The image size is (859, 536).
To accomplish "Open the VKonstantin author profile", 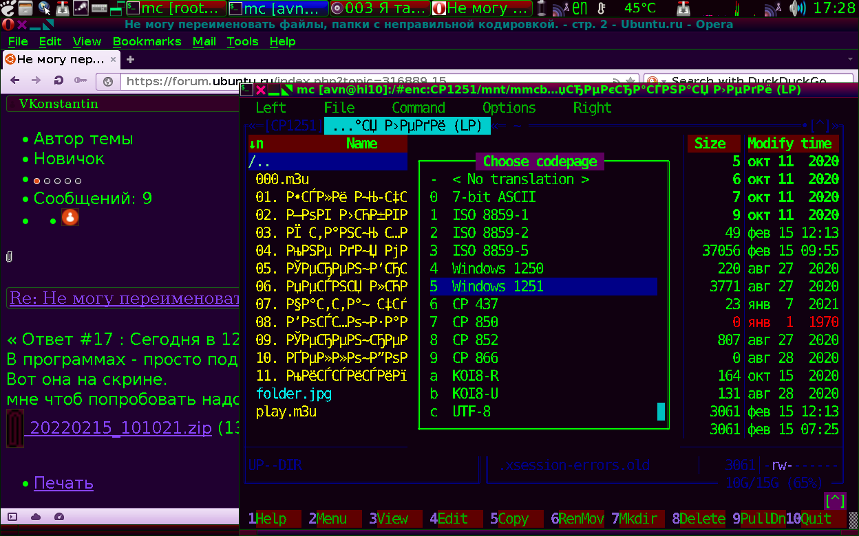I will click(x=58, y=104).
